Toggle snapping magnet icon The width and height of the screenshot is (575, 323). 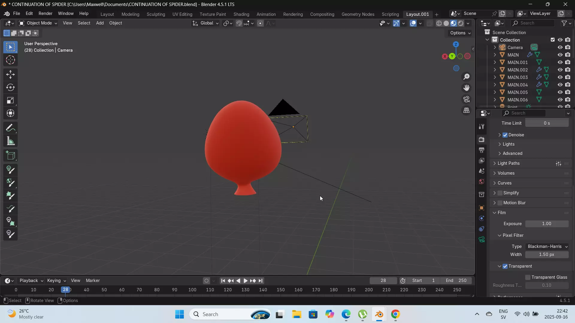coord(239,23)
